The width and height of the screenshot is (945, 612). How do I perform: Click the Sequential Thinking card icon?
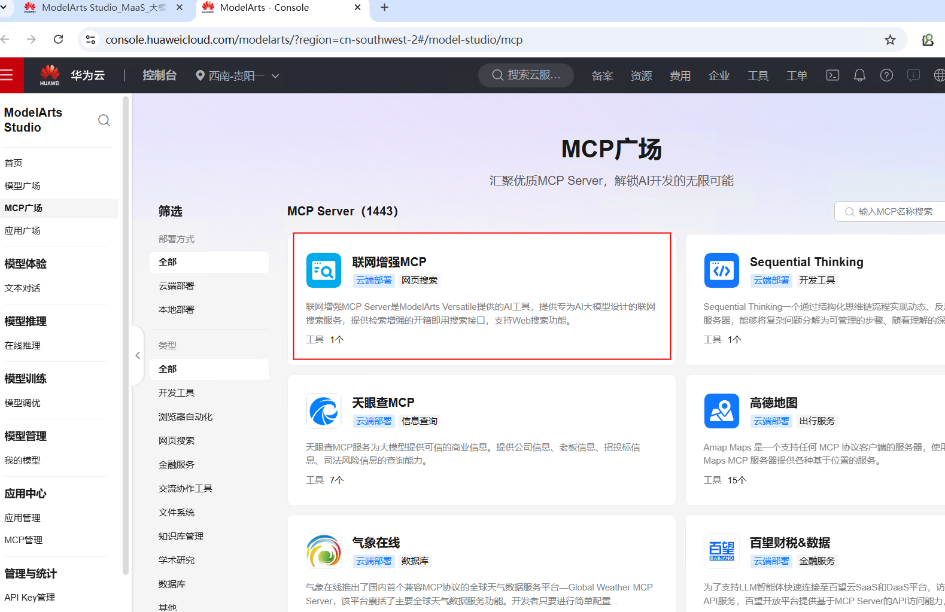point(722,270)
